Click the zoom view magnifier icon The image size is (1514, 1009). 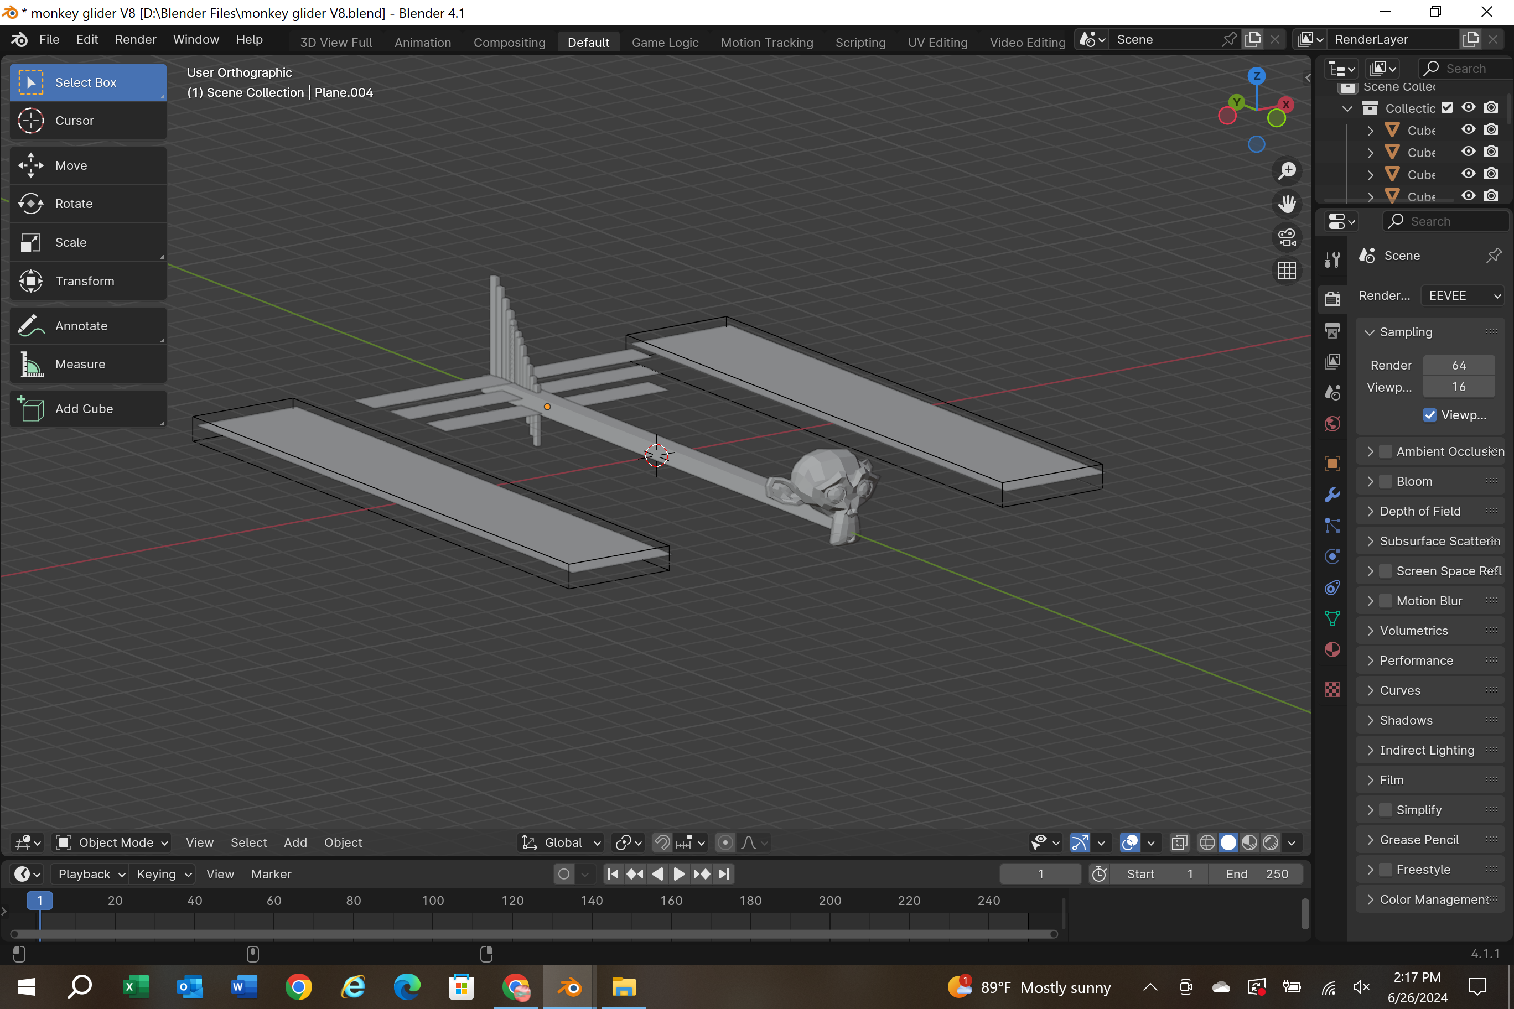(x=1287, y=171)
